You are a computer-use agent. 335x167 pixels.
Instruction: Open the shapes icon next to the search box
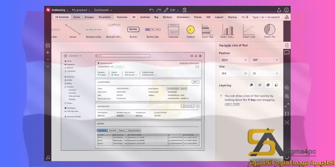[287, 17]
